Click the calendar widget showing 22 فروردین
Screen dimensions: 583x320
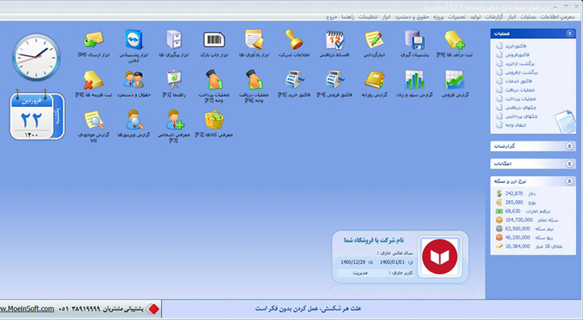37,115
